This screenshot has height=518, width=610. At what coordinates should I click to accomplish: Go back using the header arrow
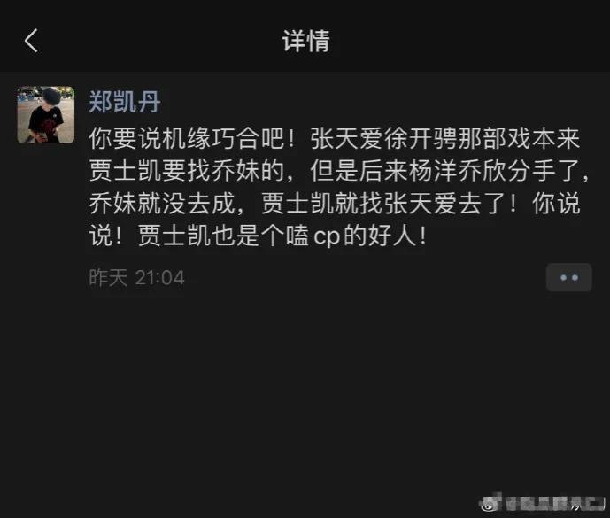point(31,41)
